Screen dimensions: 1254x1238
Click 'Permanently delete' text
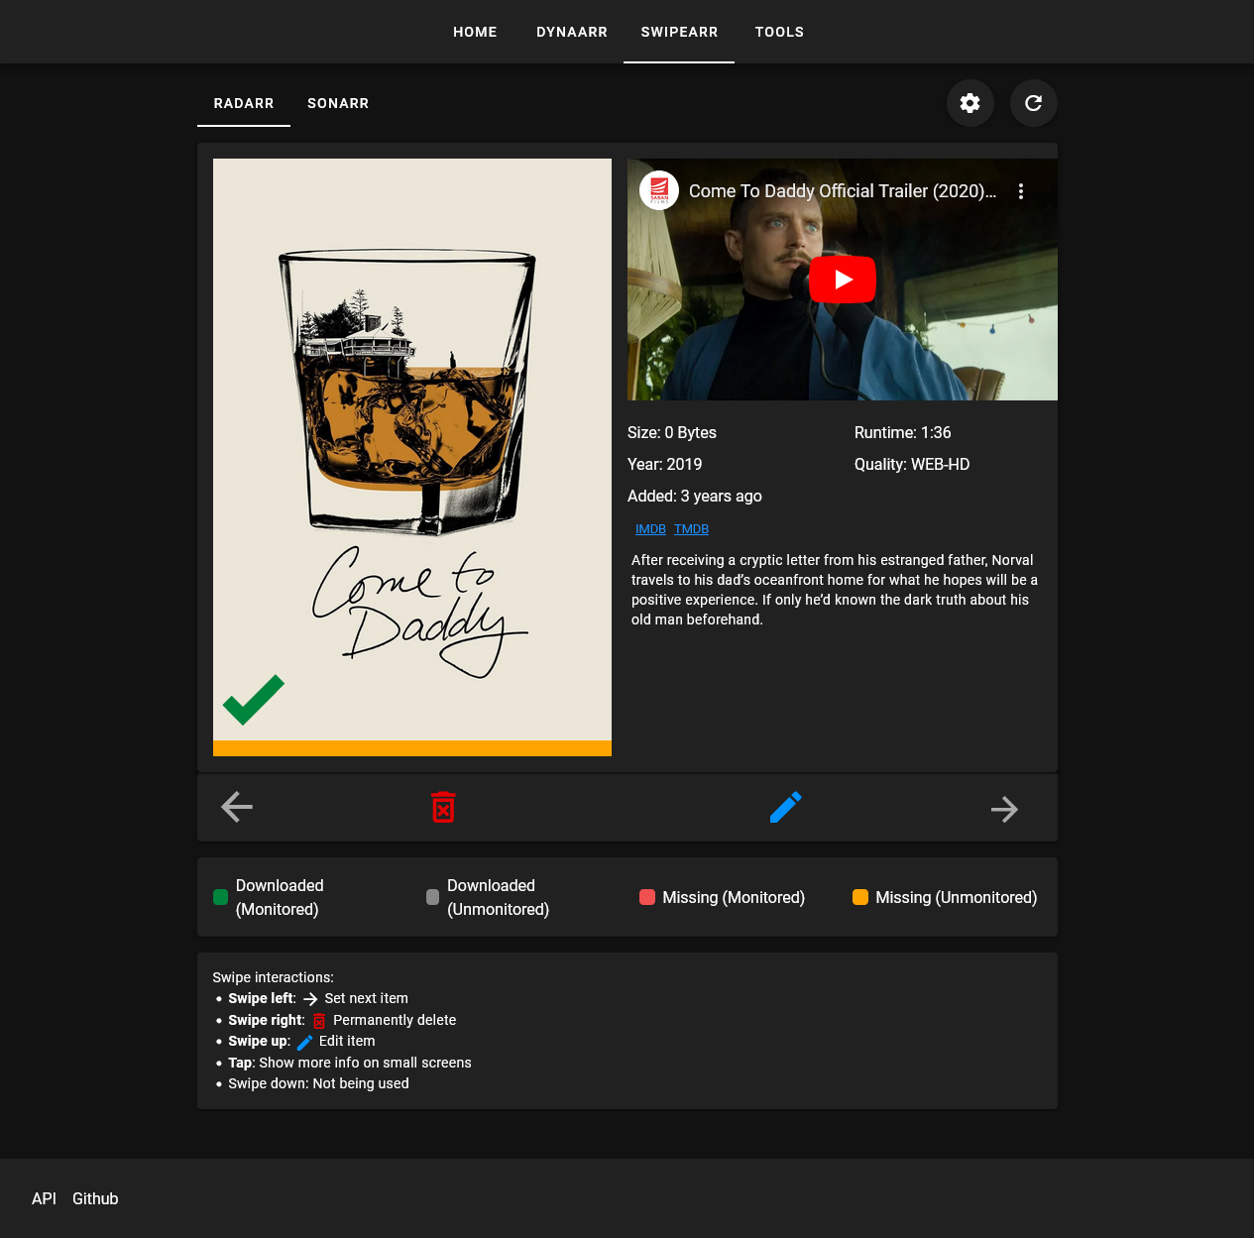[x=395, y=1021]
